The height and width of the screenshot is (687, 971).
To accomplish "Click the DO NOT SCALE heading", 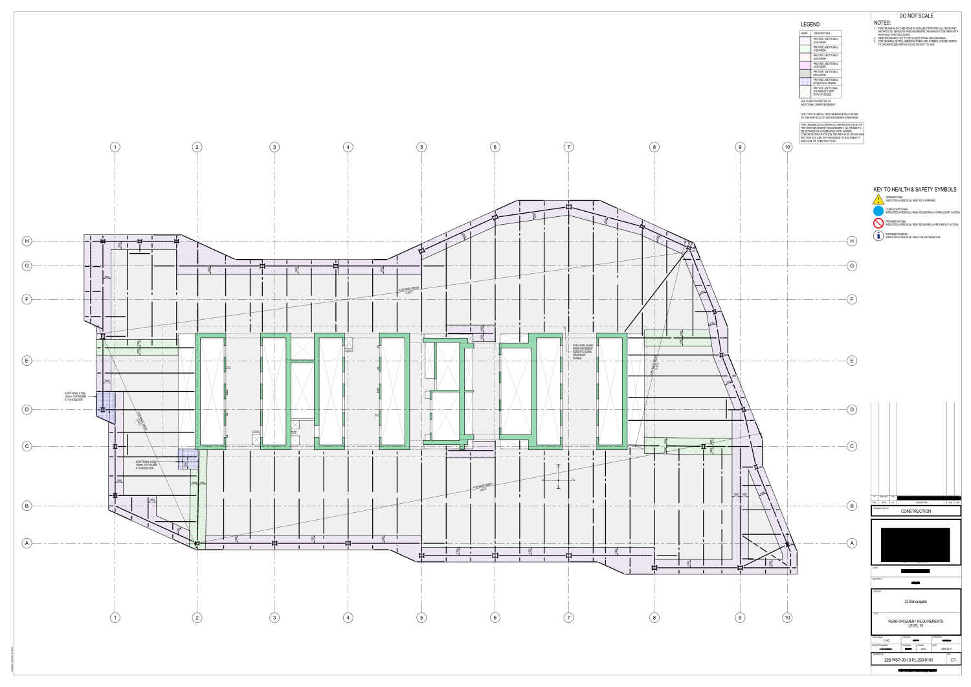I will [916, 16].
